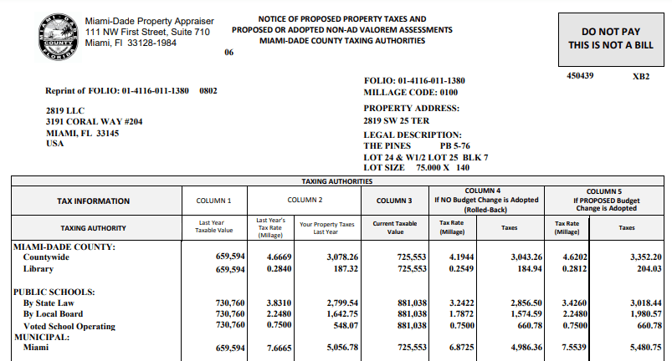Click owner name '2819 LLC'
This screenshot has width=672, height=361.
pos(65,111)
